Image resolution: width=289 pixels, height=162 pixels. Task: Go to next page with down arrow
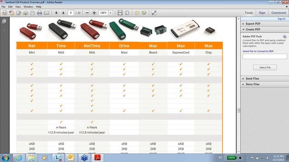pyautogui.click(x=63, y=13)
